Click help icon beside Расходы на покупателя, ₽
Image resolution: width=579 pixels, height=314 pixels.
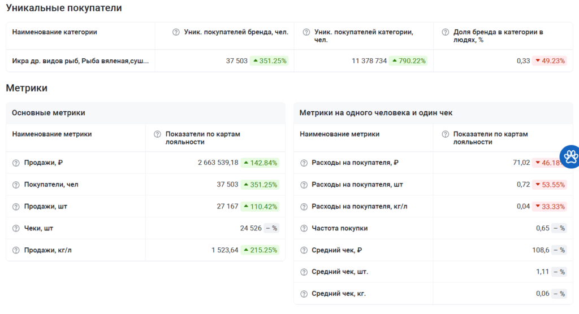[304, 163]
